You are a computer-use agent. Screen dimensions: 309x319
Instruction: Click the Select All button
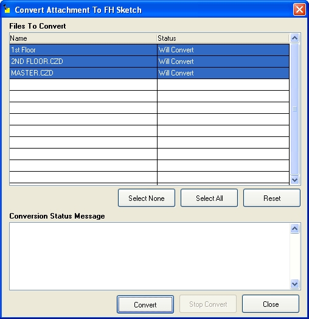(x=209, y=198)
